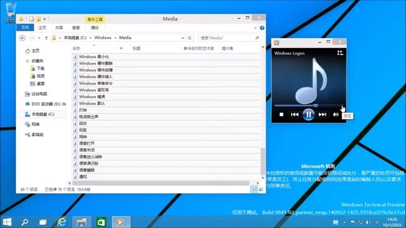
Task: Pause the Windows Logon sound
Action: click(x=308, y=114)
